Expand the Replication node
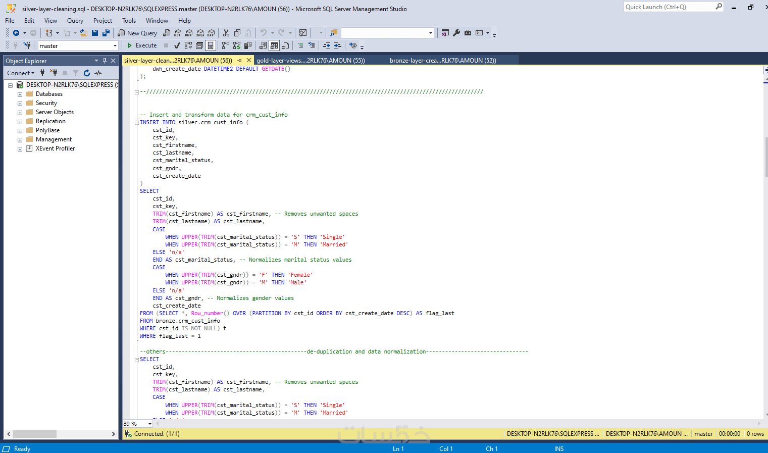 pyautogui.click(x=20, y=122)
